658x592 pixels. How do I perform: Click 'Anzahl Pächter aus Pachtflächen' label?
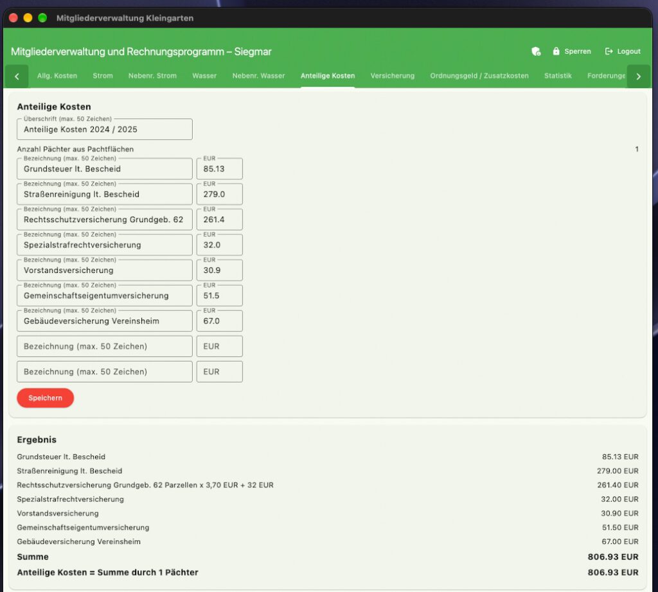75,149
